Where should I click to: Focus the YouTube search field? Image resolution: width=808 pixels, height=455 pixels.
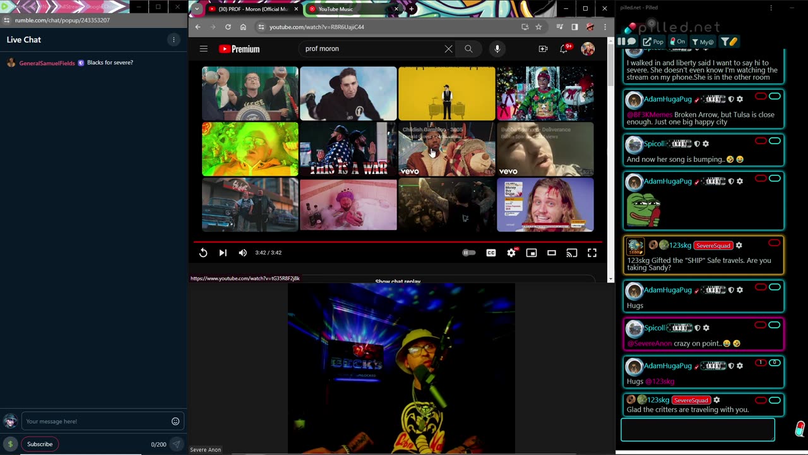(372, 49)
